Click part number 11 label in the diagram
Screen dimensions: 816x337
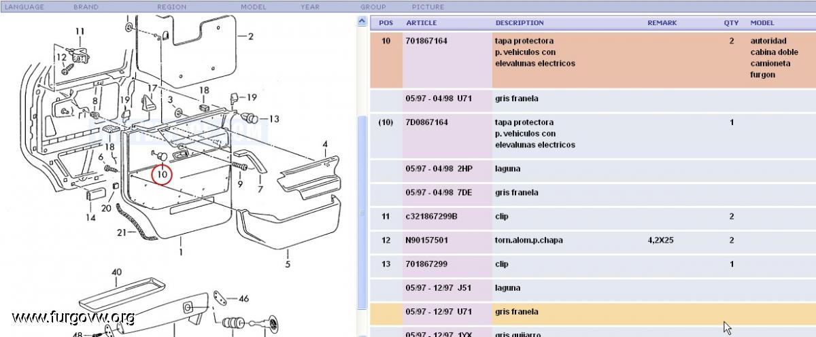point(80,31)
